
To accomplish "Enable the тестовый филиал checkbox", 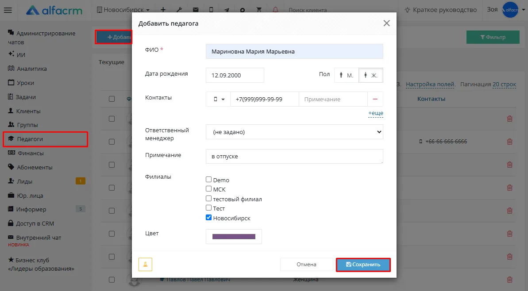I will coord(209,199).
